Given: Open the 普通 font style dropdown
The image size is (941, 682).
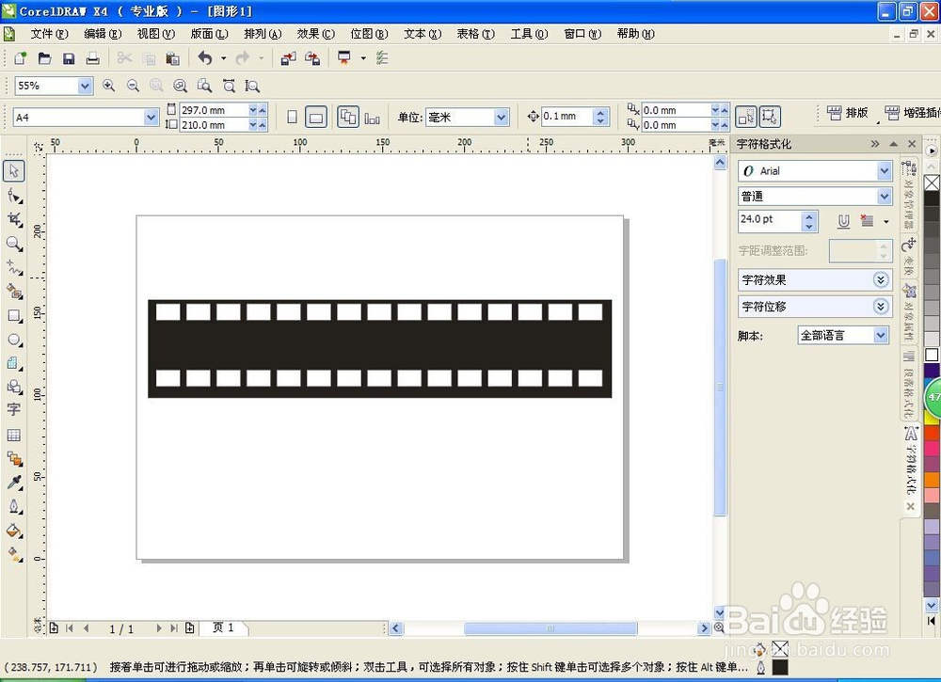Looking at the screenshot, I should [884, 197].
